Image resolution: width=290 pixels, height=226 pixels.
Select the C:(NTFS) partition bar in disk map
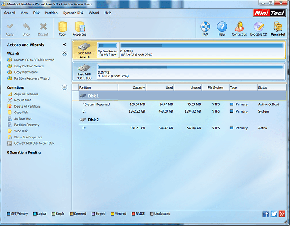202,50
